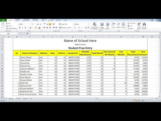Open the File tab
Image resolution: width=161 pixels, height=121 pixels.
pyautogui.click(x=3, y=20)
